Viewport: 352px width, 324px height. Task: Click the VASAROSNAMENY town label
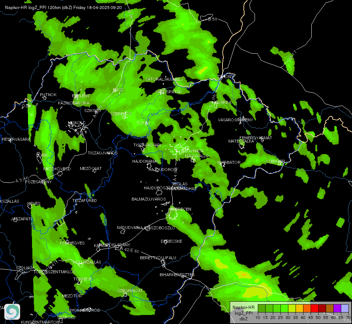tap(236, 120)
